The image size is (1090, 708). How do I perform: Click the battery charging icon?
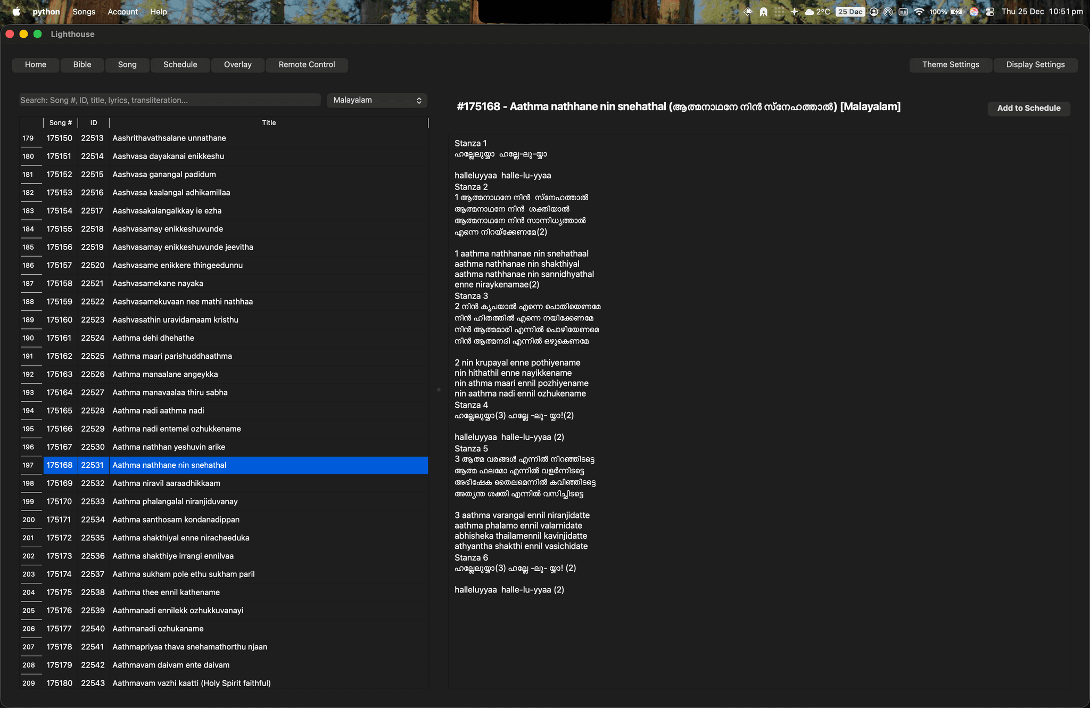957,12
